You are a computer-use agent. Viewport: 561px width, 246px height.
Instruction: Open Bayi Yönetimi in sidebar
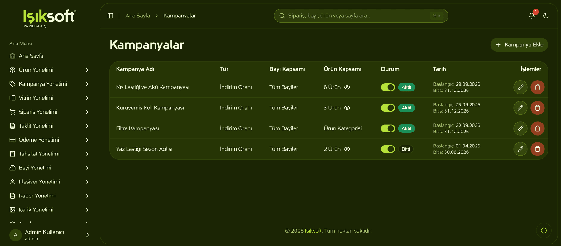click(x=49, y=168)
